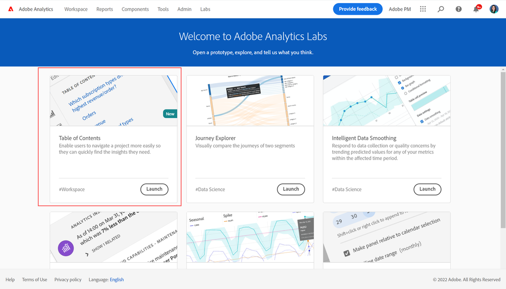Click the Adobe Analytics logo icon
This screenshot has height=289, width=506.
pos(11,9)
